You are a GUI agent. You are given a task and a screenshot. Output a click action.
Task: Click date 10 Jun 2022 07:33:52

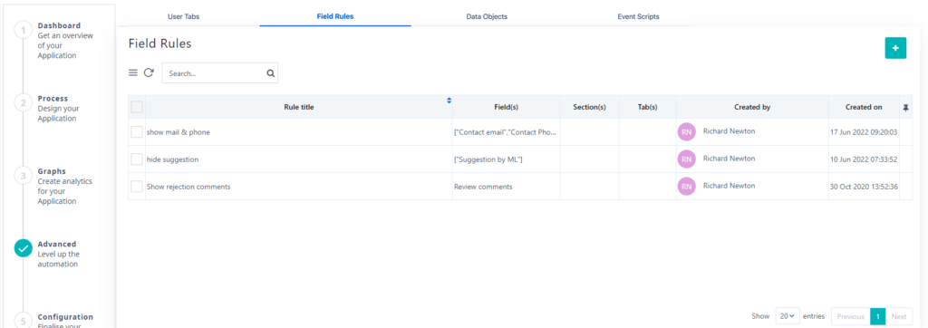[x=864, y=159]
